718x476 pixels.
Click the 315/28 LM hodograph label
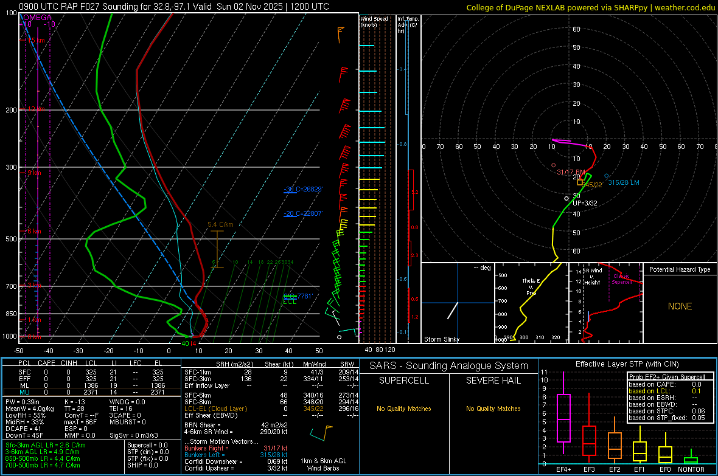click(x=624, y=182)
